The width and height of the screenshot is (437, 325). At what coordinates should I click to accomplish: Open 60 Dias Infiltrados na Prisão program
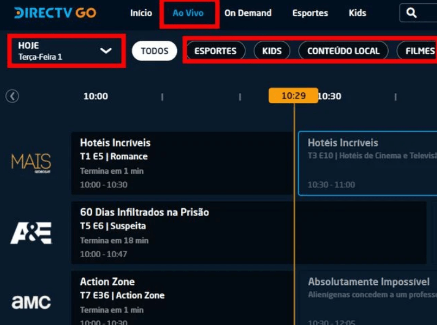point(249,233)
